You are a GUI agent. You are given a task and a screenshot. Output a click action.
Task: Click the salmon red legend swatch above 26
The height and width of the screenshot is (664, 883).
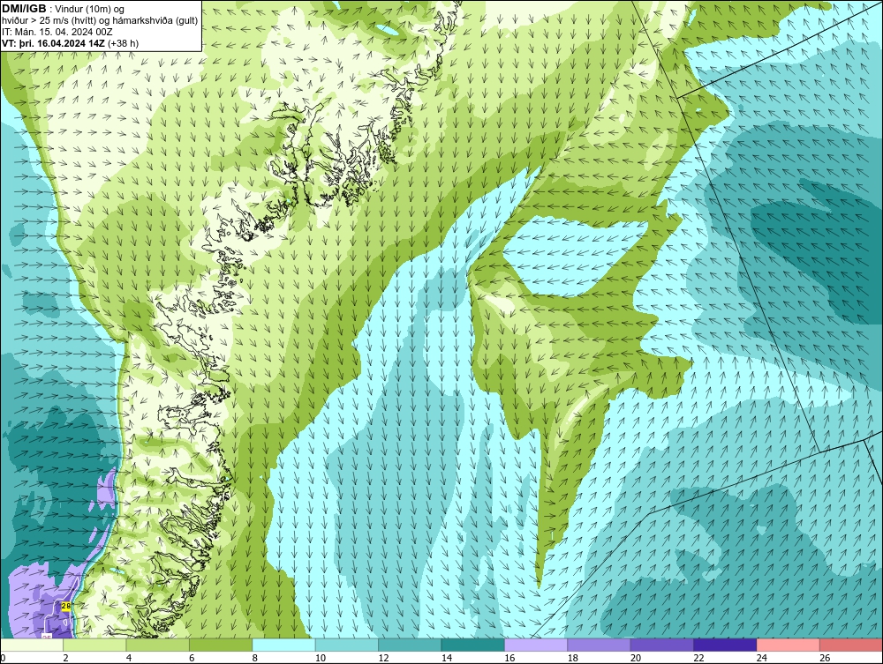point(851,645)
